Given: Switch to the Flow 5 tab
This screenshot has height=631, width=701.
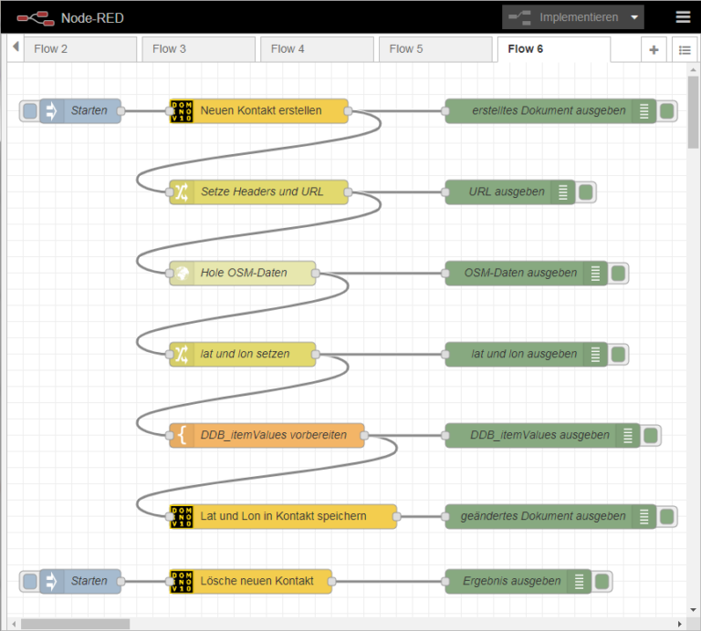Looking at the screenshot, I should [x=435, y=49].
